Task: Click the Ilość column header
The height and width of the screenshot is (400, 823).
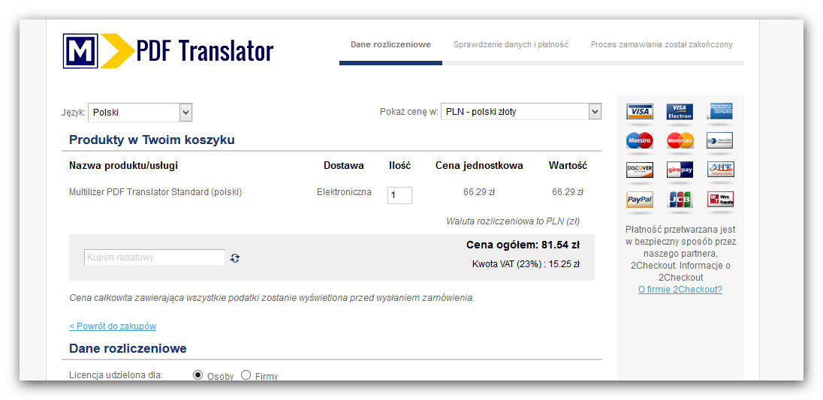Action: click(x=400, y=166)
